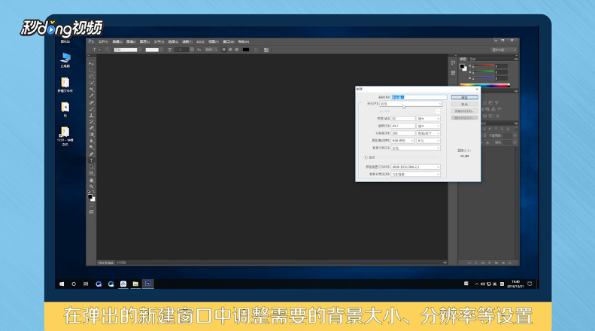Select the Rectangular Marquee tool
The height and width of the screenshot is (331, 595).
click(92, 70)
